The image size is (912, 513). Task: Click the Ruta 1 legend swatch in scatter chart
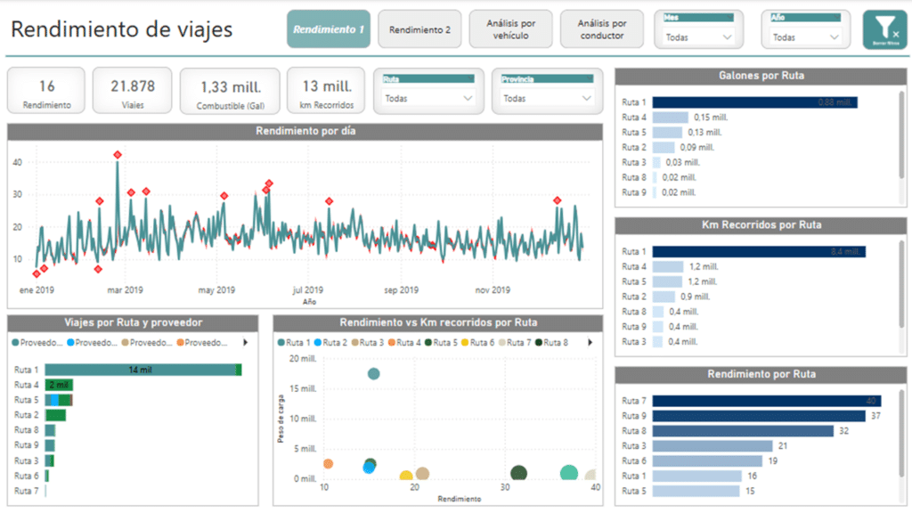pos(281,343)
